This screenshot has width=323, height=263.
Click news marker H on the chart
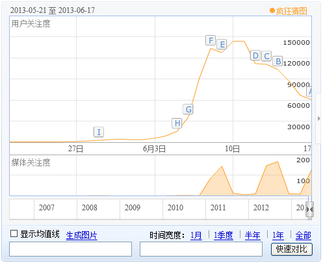click(177, 123)
